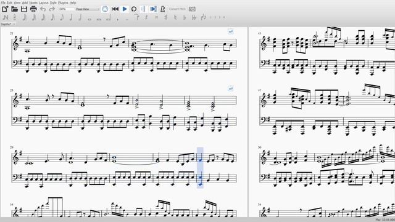The height and width of the screenshot is (222, 395).
Task: Click line break marker after measure 28
Action: (230, 88)
